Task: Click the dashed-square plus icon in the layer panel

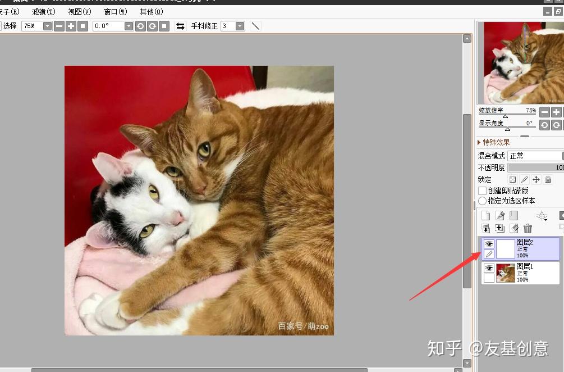Action: click(499, 228)
